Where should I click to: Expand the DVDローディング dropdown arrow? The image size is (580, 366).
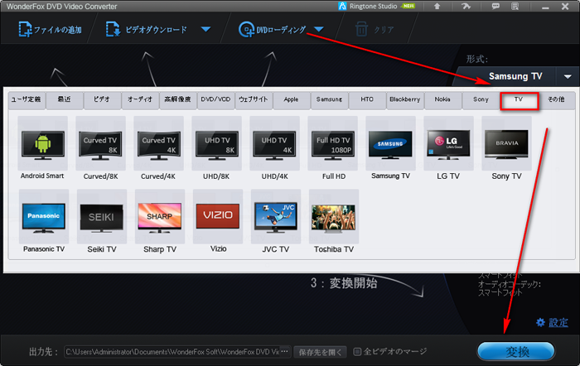point(319,29)
